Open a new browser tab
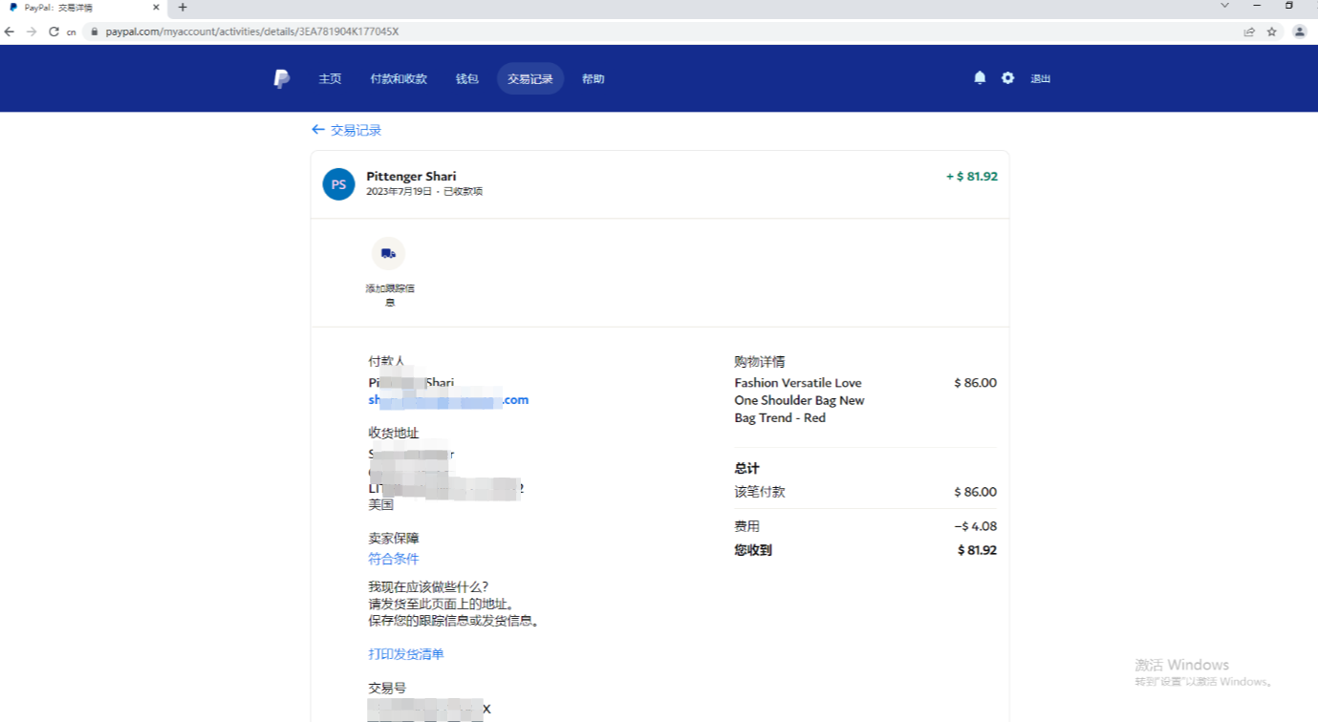This screenshot has height=722, width=1318. tap(183, 8)
